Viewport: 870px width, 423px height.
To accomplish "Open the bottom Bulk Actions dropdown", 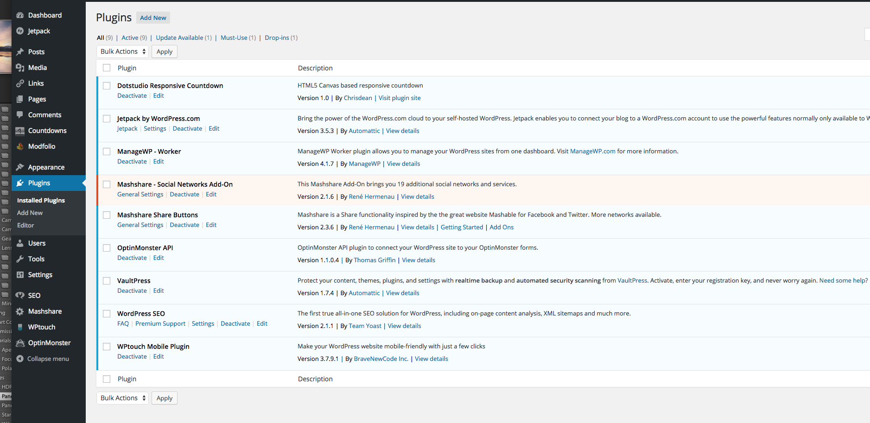I will click(x=122, y=398).
